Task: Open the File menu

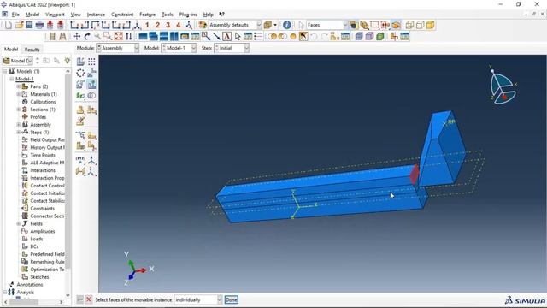Action: 15,15
